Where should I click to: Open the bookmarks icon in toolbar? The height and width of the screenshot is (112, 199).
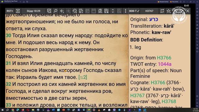tap(100, 11)
